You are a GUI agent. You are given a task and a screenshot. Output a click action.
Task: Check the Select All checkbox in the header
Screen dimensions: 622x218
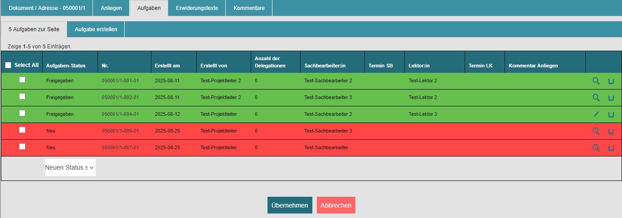(8, 65)
